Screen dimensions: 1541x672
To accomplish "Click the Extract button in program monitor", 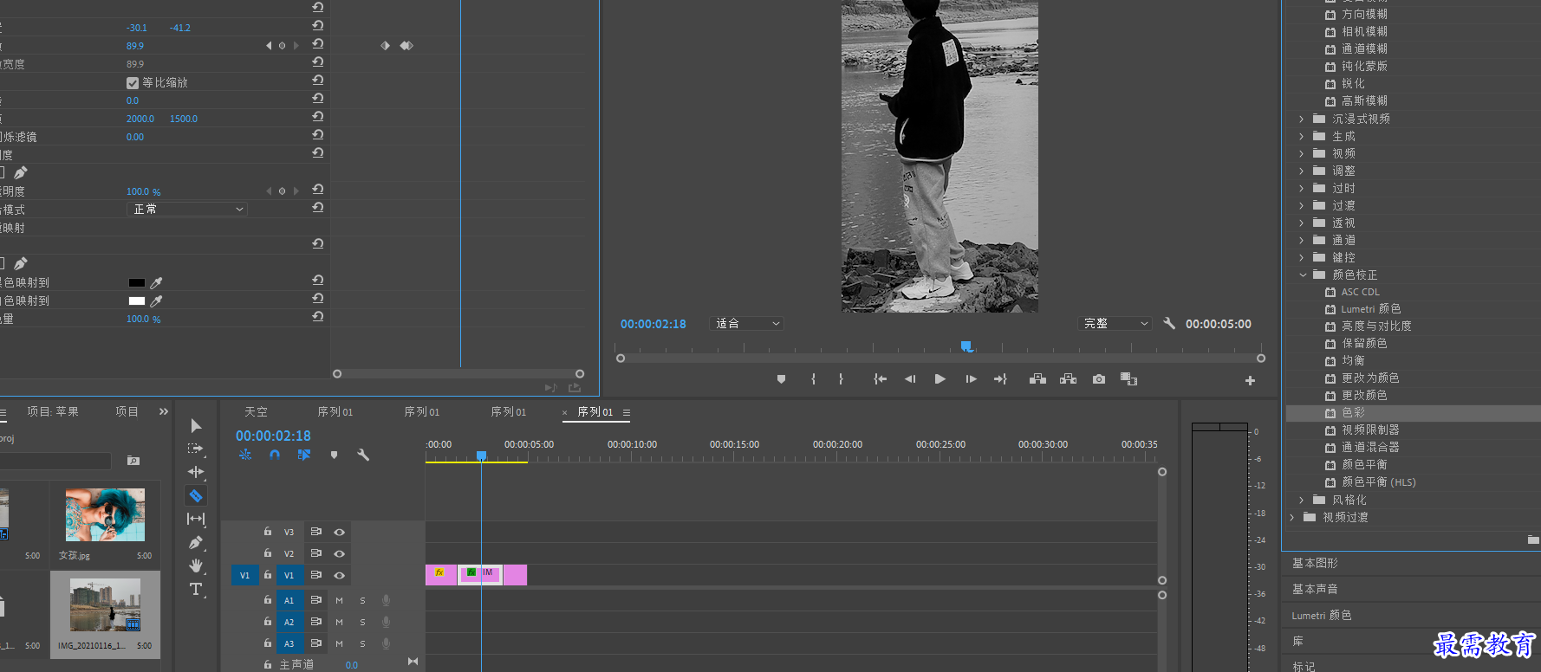I will 1068,379.
